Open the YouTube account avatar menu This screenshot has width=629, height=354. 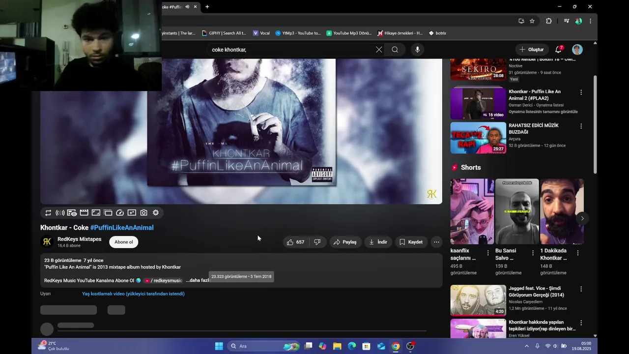pos(577,50)
